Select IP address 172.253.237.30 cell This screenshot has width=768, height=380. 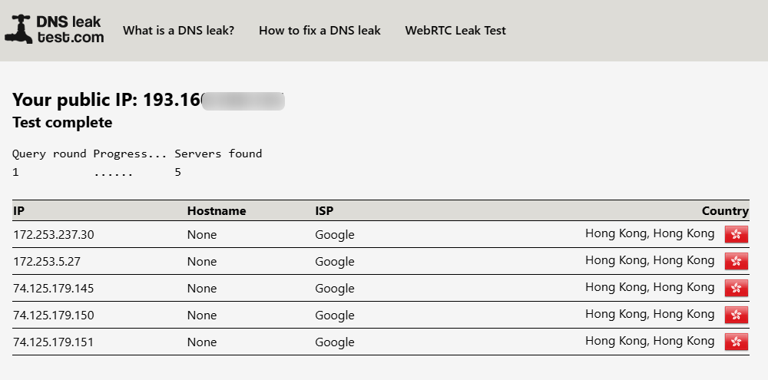tap(54, 235)
